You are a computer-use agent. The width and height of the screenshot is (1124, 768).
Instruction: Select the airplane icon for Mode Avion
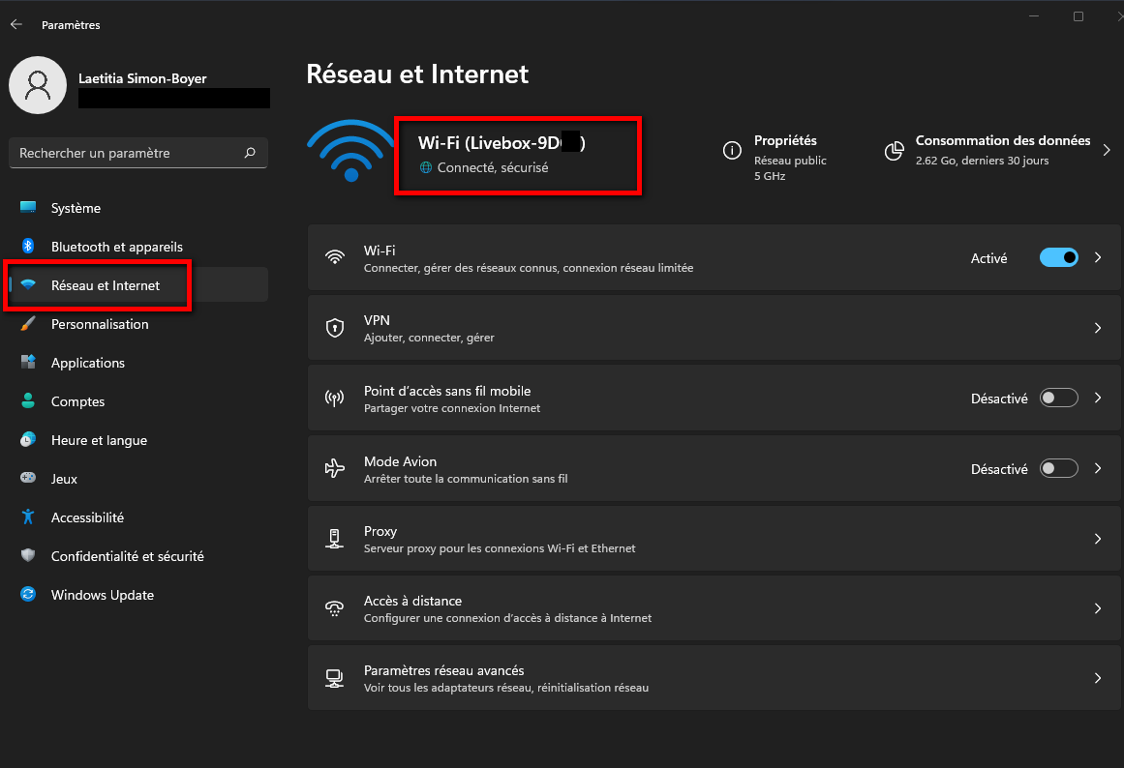(x=335, y=468)
